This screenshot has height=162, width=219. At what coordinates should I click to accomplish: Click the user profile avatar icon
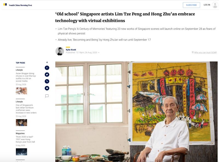coord(215,5)
